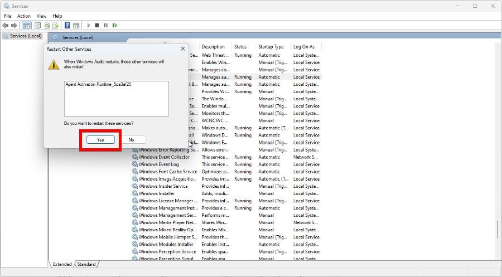
Task: Close the Restart Other Services dialog
Action: (x=183, y=49)
